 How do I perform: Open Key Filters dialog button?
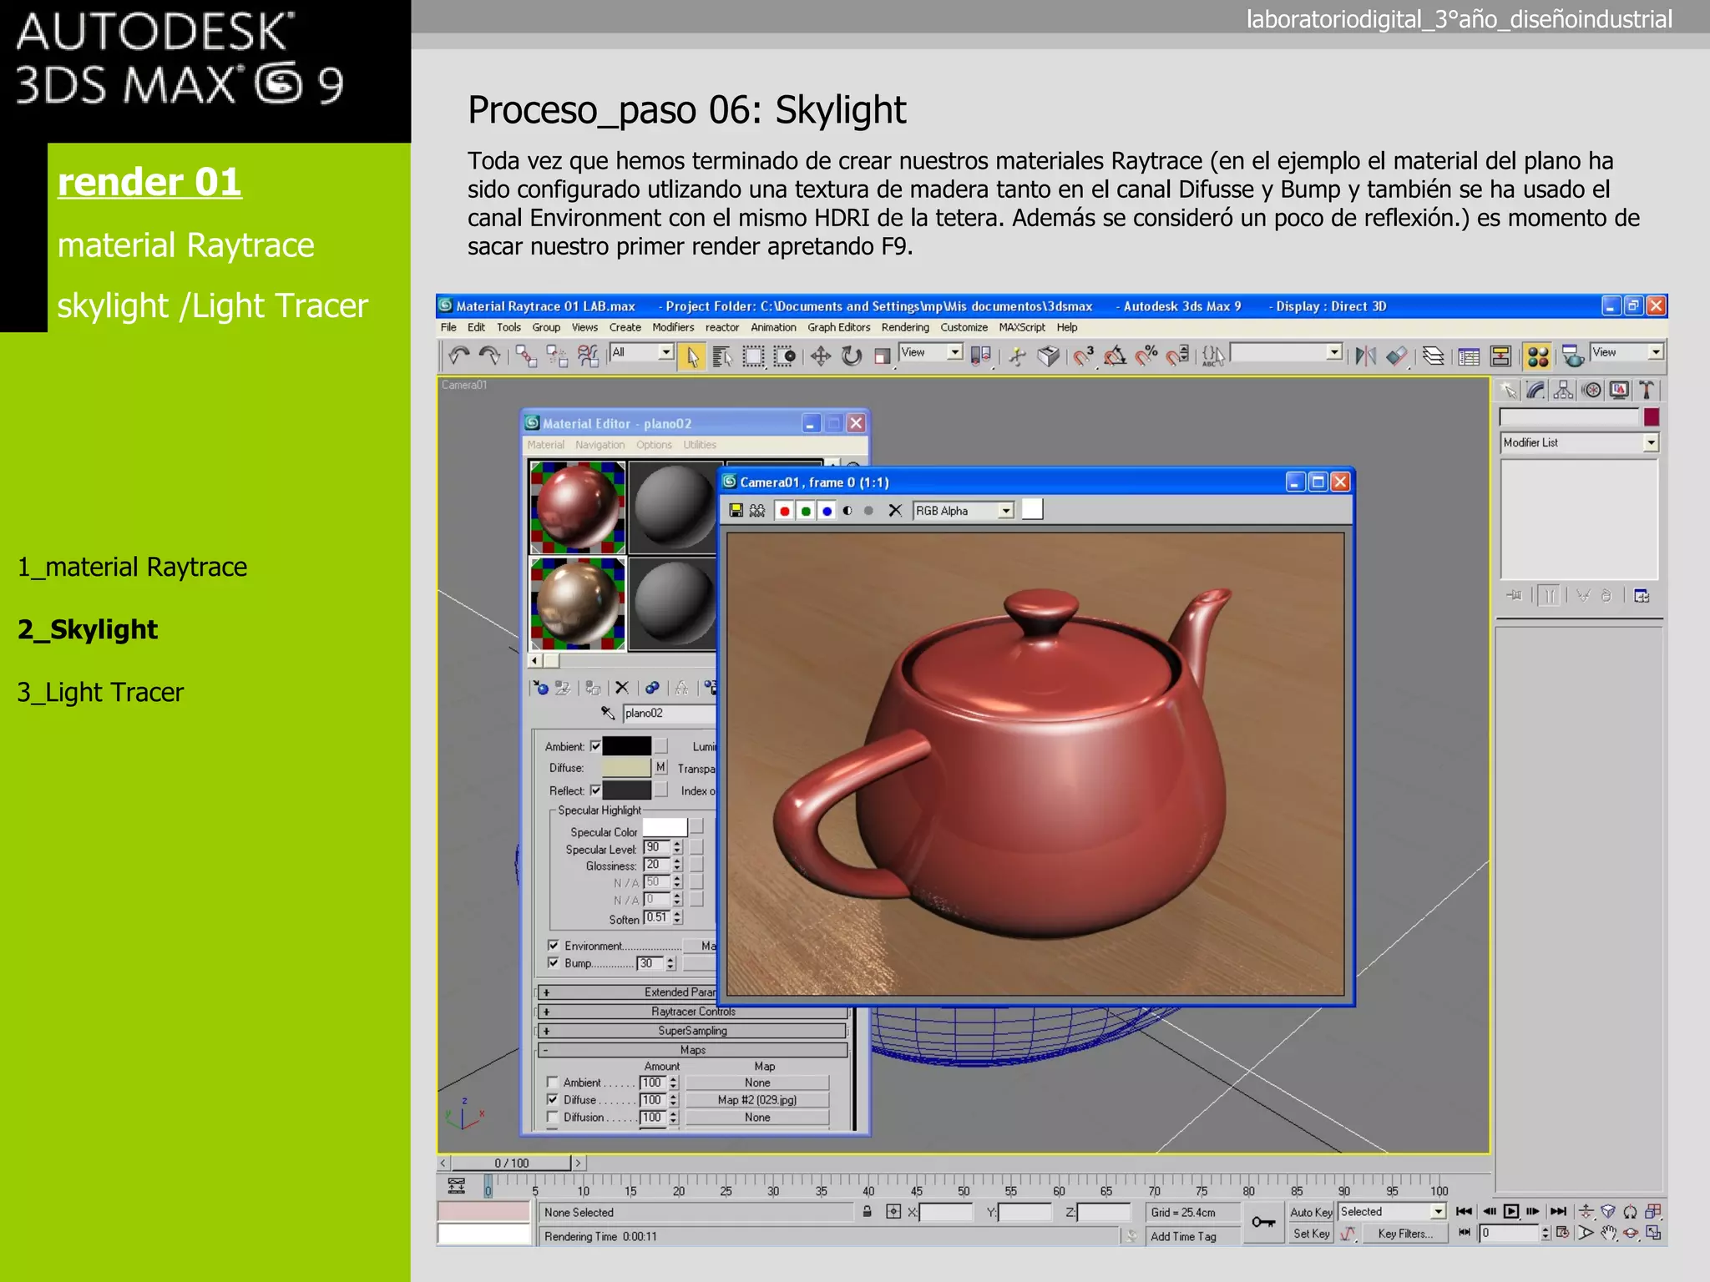click(1405, 1234)
